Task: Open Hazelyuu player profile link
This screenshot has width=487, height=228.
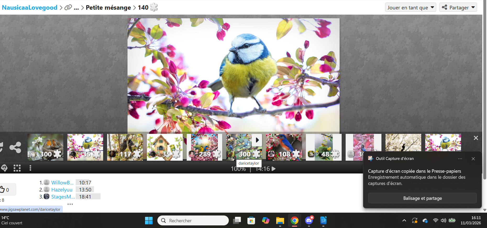Action: [x=62, y=190]
